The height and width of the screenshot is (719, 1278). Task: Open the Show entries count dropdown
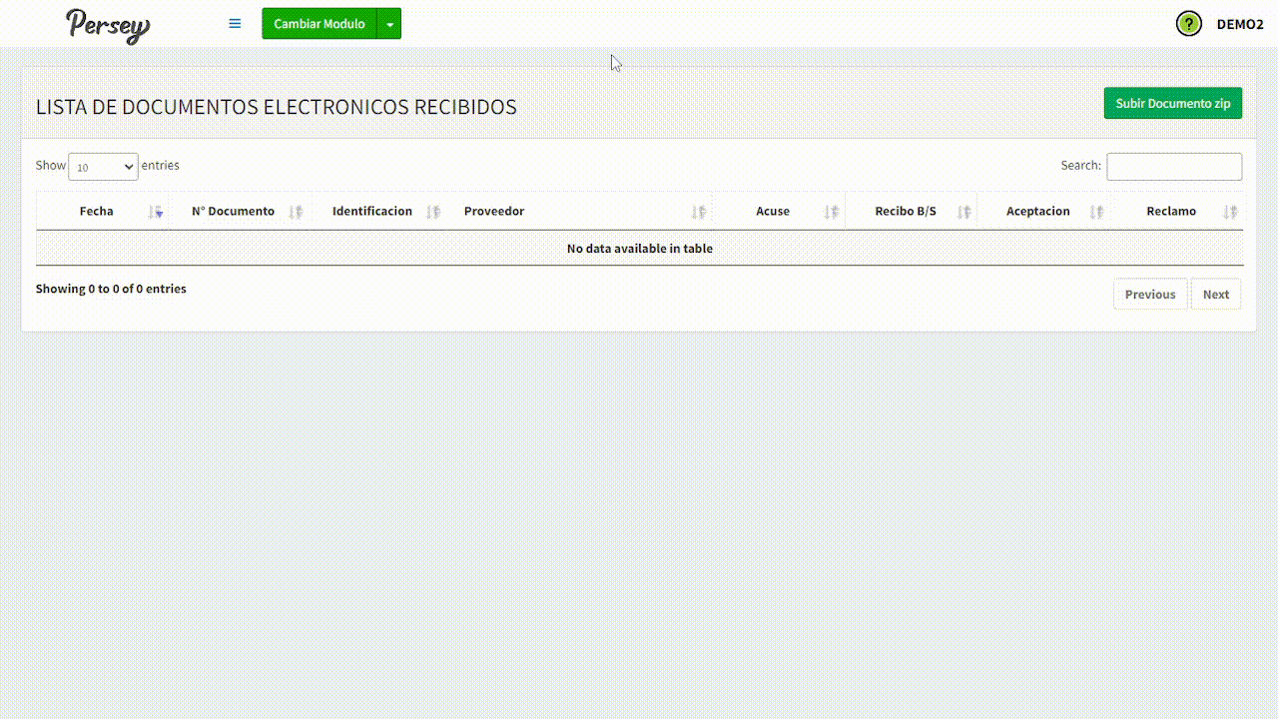tap(103, 167)
